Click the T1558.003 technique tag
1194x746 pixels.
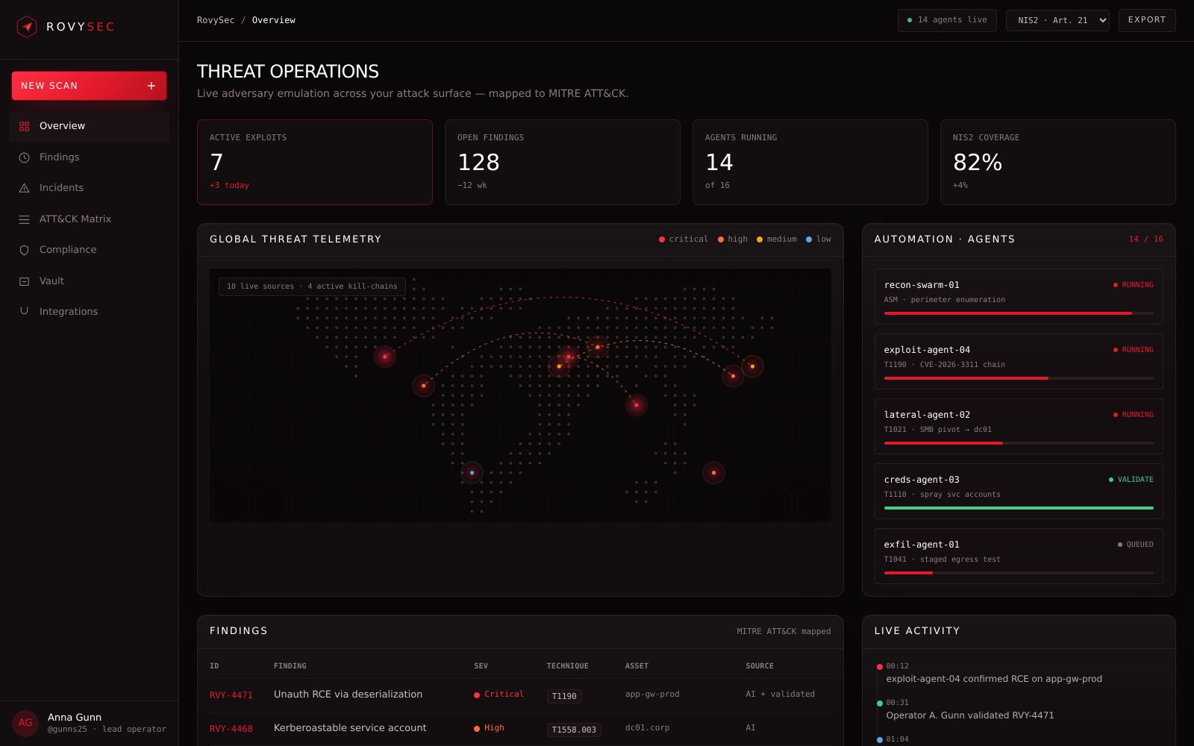tap(574, 730)
